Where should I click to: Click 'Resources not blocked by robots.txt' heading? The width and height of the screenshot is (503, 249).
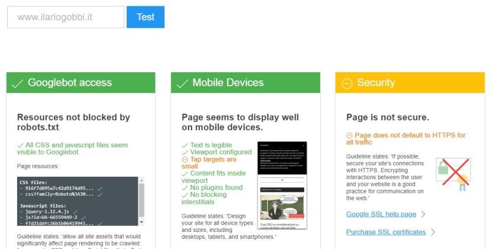(73, 122)
